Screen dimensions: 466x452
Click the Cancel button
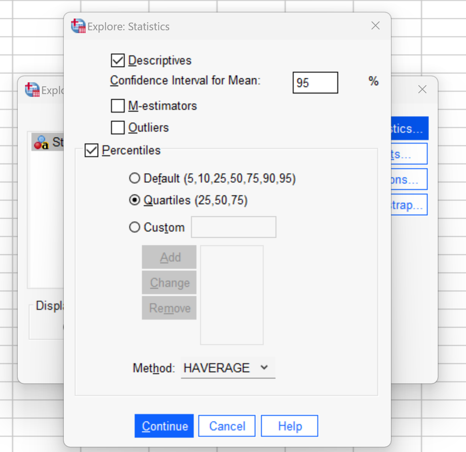[227, 426]
